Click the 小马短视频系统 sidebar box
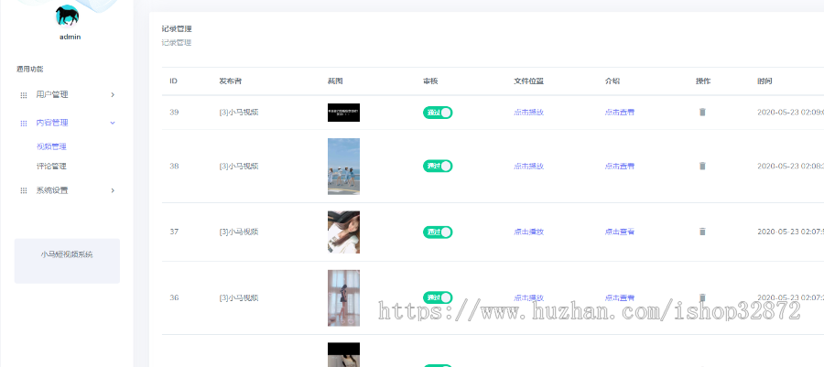The image size is (824, 367). 67,261
